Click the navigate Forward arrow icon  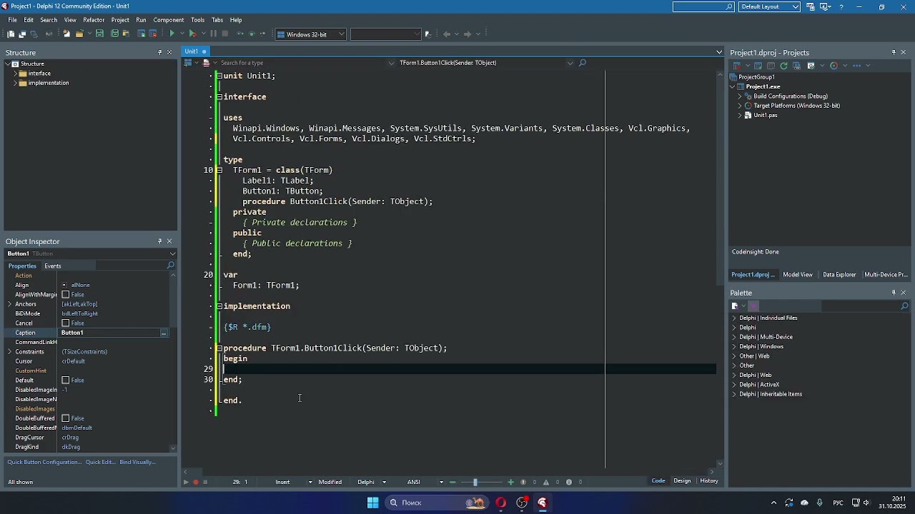coord(468,34)
